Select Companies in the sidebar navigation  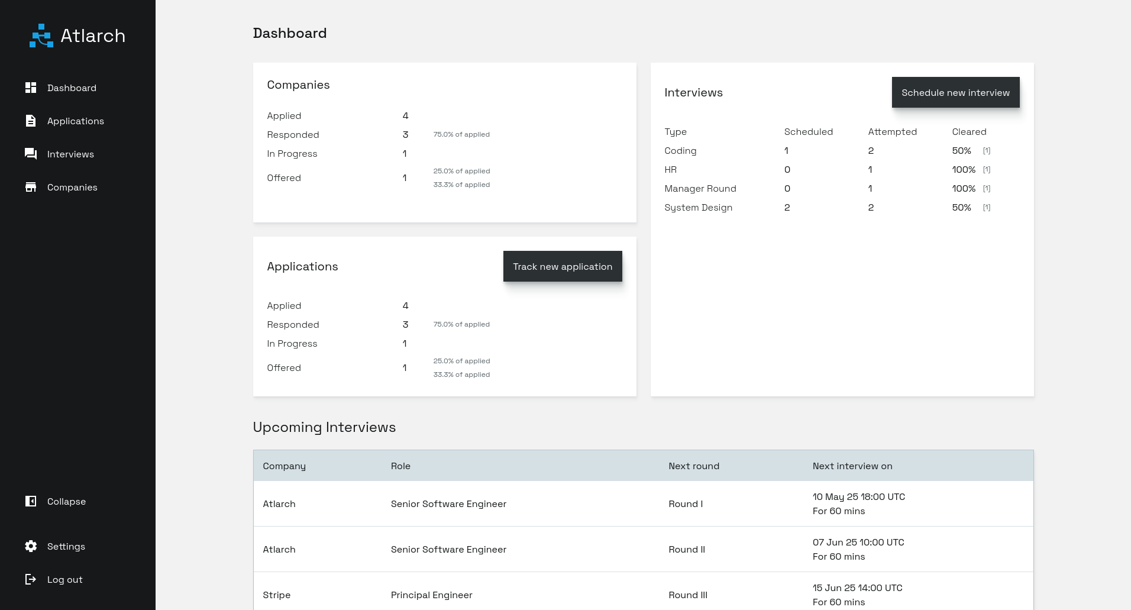pyautogui.click(x=72, y=187)
